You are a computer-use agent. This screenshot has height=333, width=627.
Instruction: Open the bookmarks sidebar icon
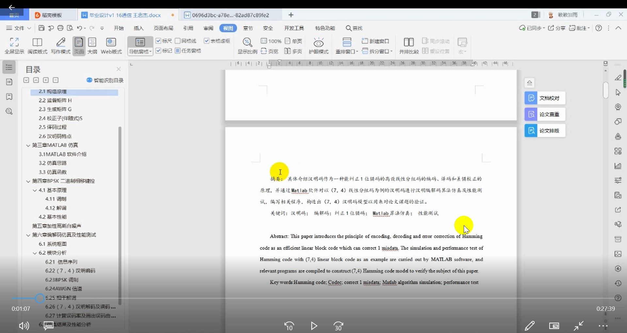[x=9, y=97]
